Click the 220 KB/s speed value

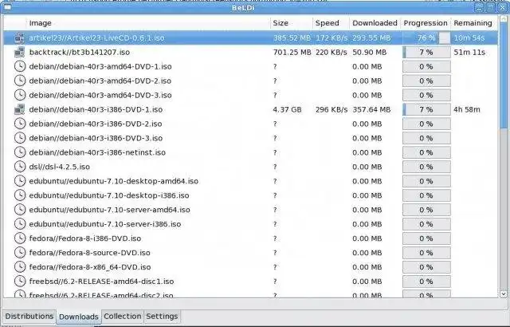point(331,53)
